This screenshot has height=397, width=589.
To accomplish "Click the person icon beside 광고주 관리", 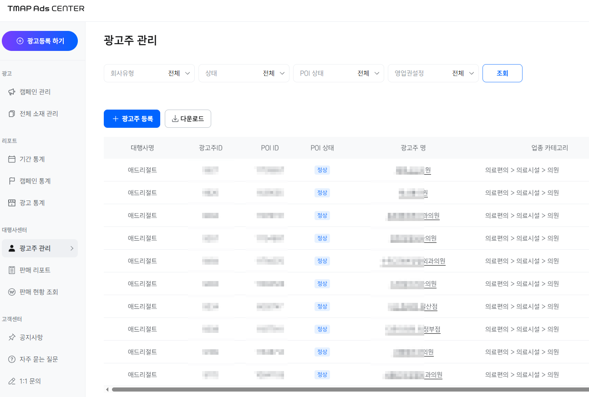I will point(12,248).
